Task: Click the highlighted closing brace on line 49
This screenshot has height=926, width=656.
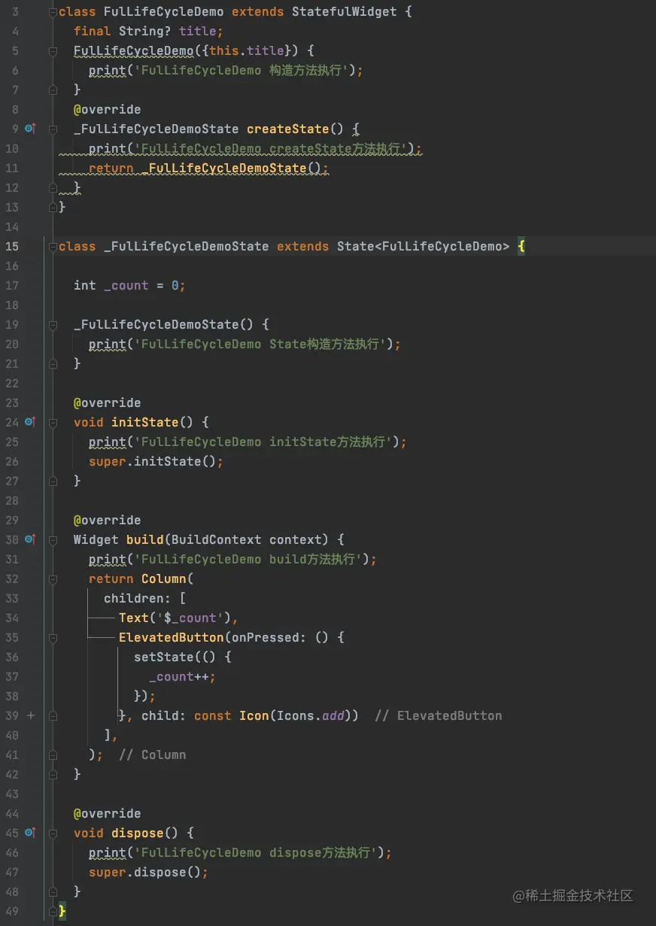Action: point(62,911)
